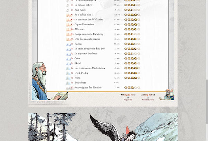The image size is (208, 141).
Task: Click the K2 icon for 'La sentence des Walkyries'
Action: click(x=68, y=20)
